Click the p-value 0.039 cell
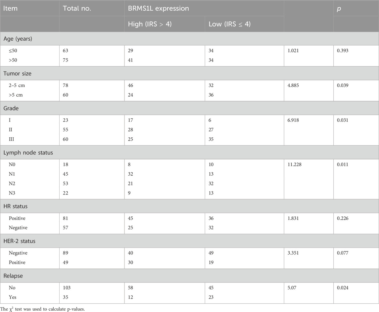This screenshot has width=379, height=312. click(343, 85)
